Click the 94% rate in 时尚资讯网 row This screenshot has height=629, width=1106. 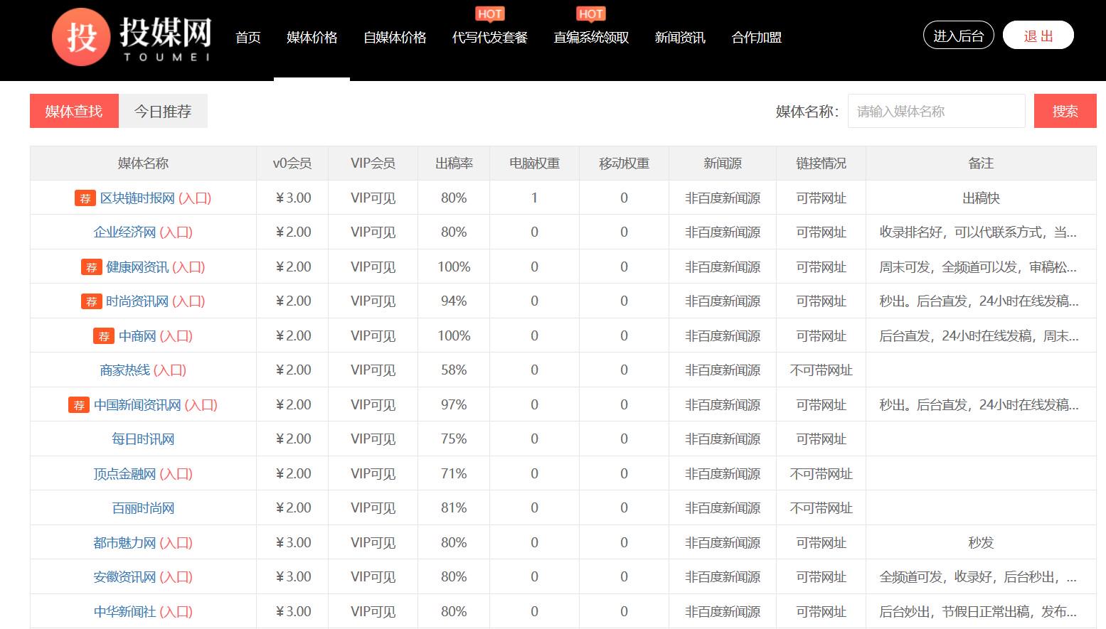pyautogui.click(x=454, y=301)
